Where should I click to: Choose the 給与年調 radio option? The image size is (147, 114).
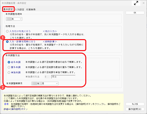click(9, 62)
